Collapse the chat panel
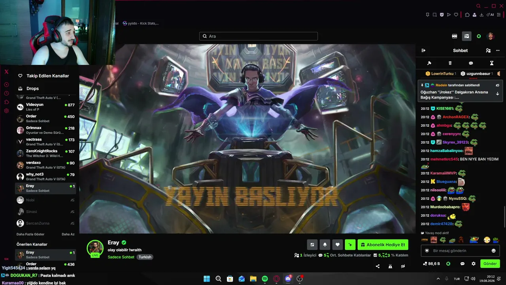 pyautogui.click(x=423, y=51)
